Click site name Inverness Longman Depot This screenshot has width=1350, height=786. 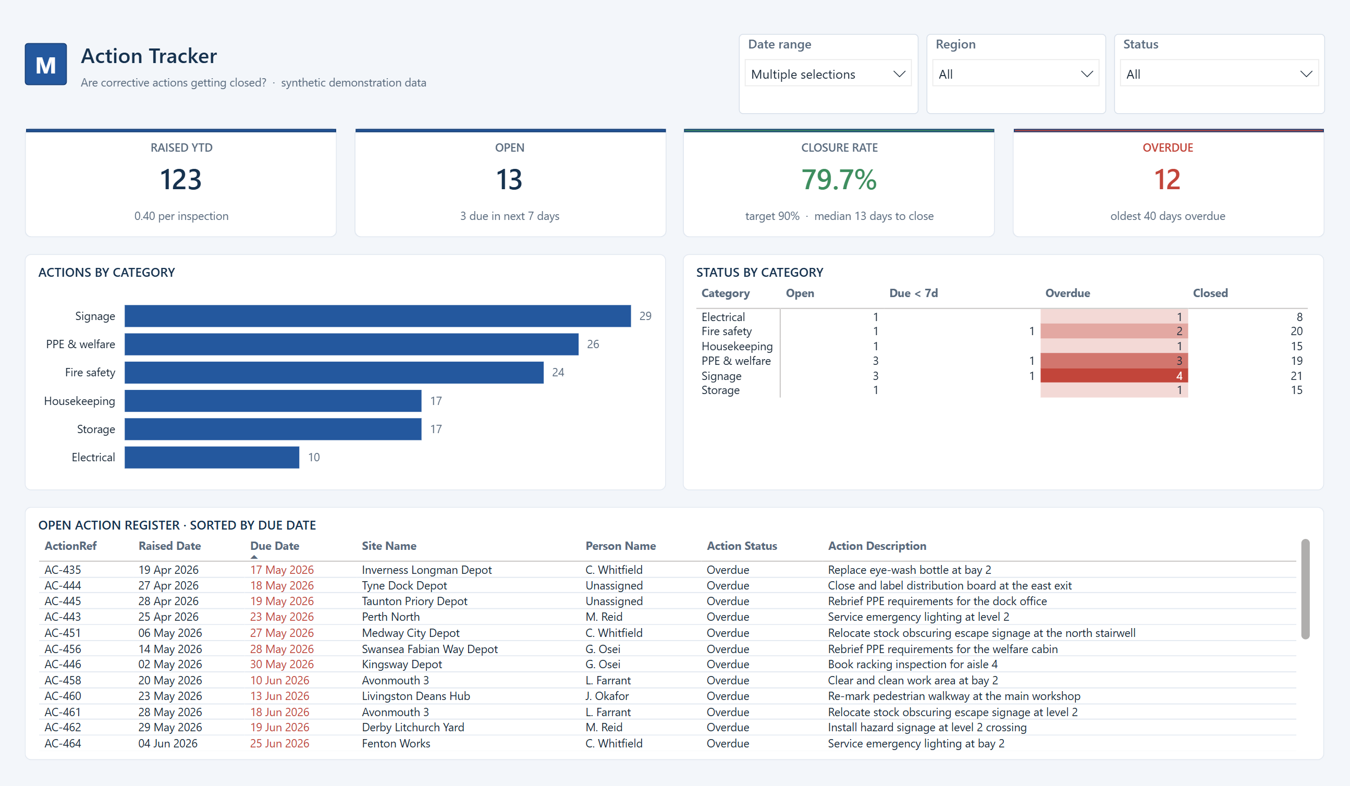tap(426, 570)
